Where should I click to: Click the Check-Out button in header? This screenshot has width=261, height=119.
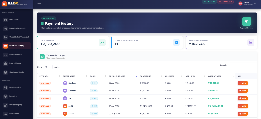point(226,2)
